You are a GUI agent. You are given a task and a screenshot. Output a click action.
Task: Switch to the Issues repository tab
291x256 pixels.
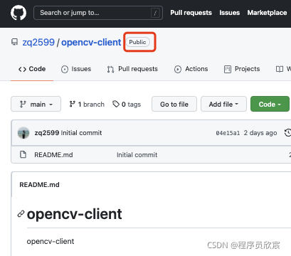76,69
